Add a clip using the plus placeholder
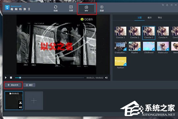178x119 pixels. point(34,101)
